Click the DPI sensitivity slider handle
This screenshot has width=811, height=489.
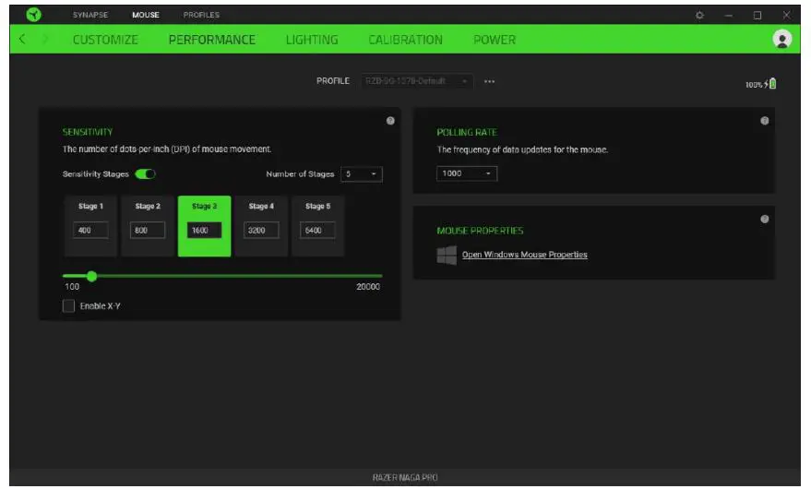click(92, 276)
